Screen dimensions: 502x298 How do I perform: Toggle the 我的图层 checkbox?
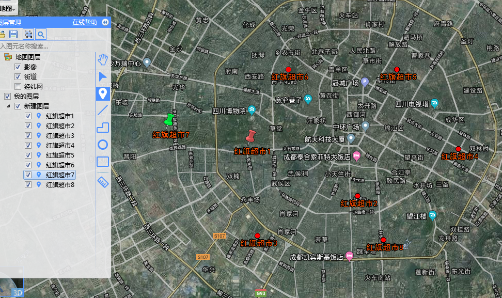(x=7, y=97)
